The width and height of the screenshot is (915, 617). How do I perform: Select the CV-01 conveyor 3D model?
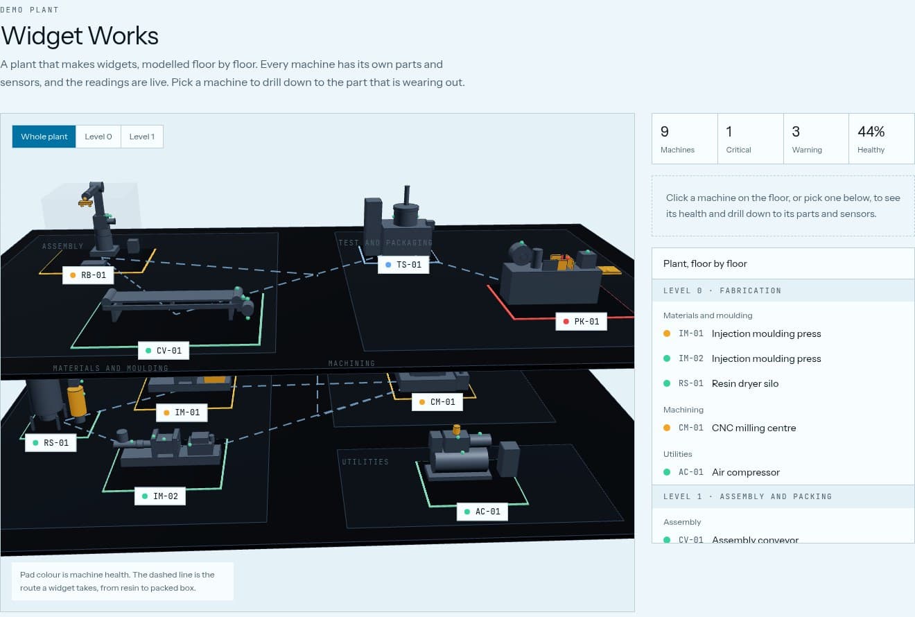178,304
